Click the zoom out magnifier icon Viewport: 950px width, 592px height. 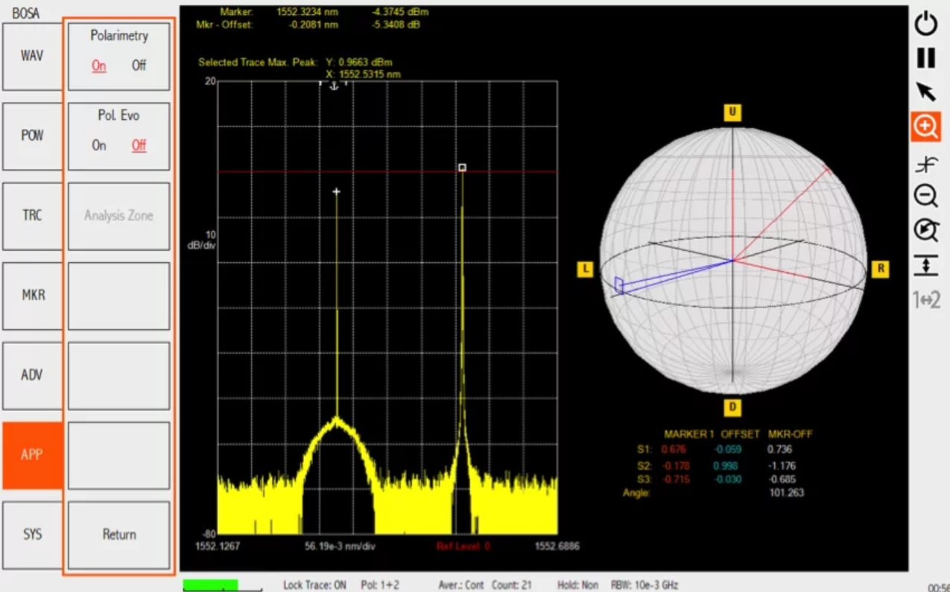tap(925, 196)
